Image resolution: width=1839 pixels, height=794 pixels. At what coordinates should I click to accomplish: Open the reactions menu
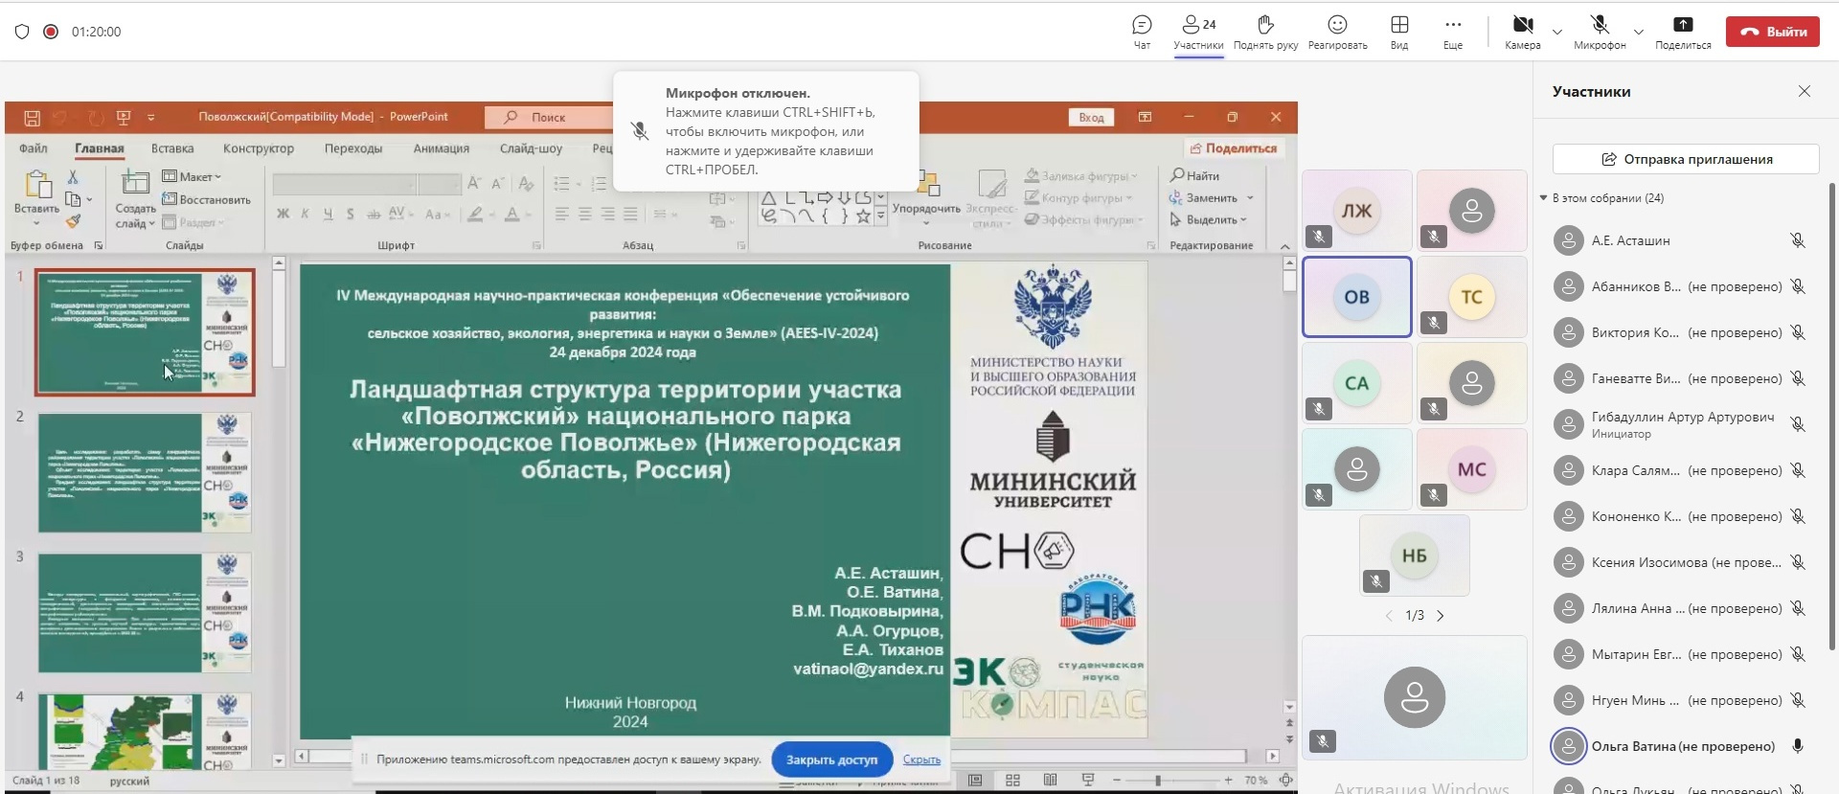[x=1337, y=32]
